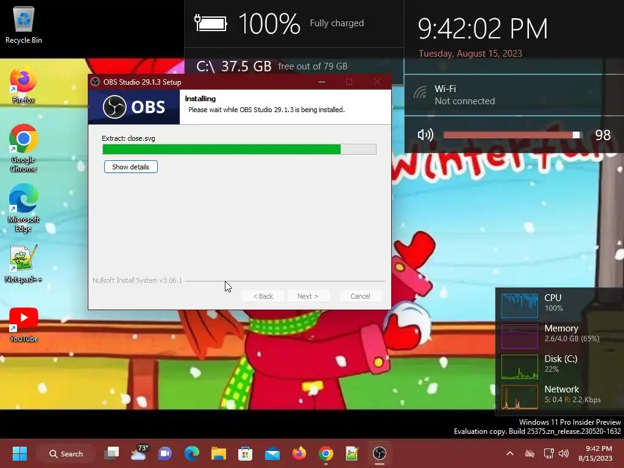Launch the Firefox desktop shortcut
The width and height of the screenshot is (624, 468).
coord(24,85)
